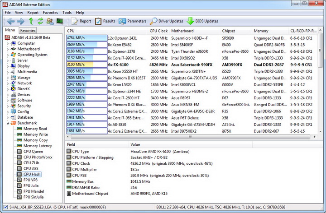The height and width of the screenshot is (213, 326).
Task: Click the Forward arrow toolbar icon
Action: click(x=20, y=21)
